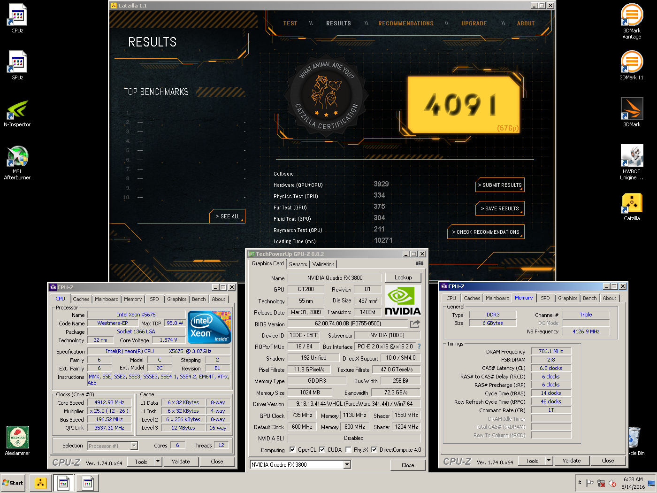Select the second CPU-Z taskbar button
This screenshot has height=493, width=657.
pos(87,483)
